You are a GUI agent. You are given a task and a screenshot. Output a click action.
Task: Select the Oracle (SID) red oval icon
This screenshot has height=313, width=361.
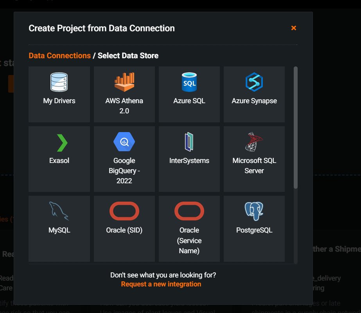pos(124,211)
